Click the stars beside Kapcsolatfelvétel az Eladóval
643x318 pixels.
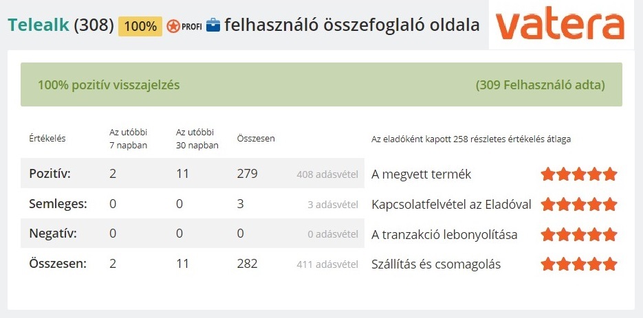(579, 204)
